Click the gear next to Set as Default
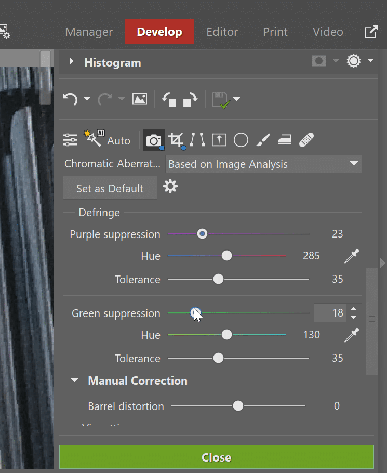Viewport: 387px width, 473px height. (170, 187)
